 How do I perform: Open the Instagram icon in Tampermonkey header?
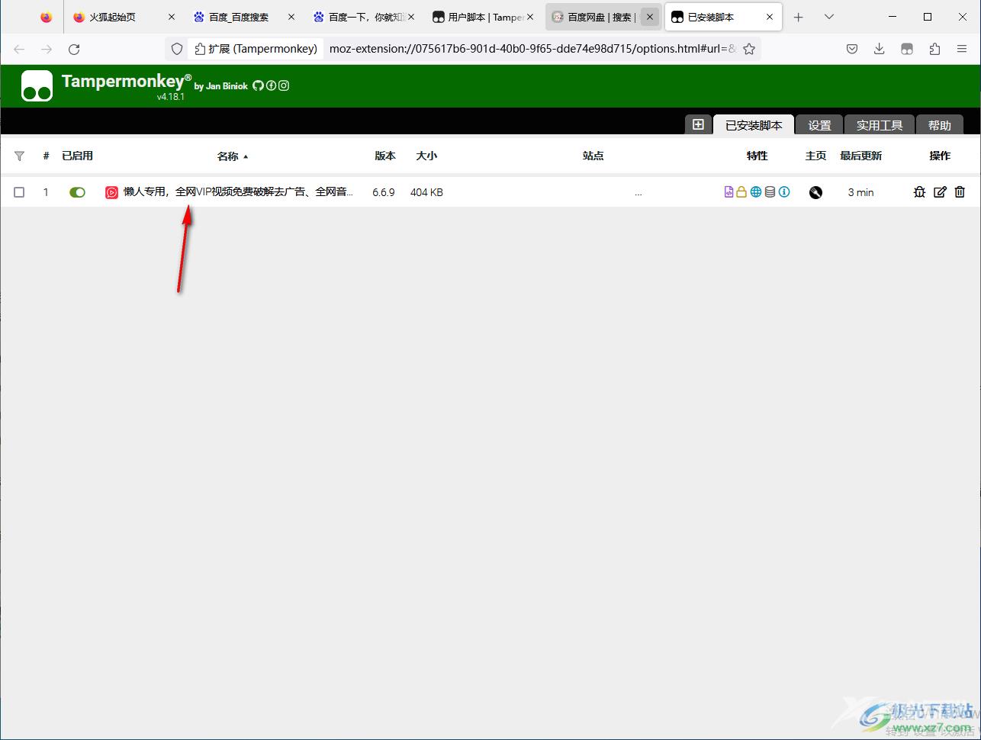coord(284,85)
